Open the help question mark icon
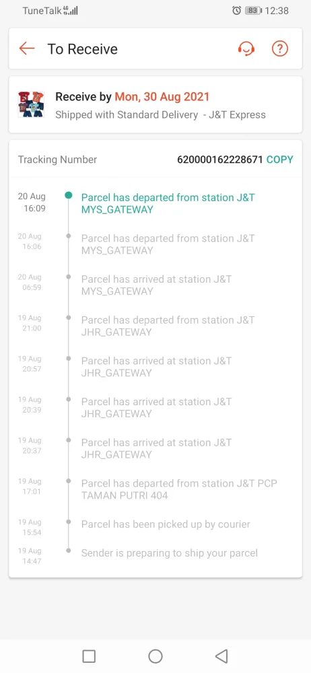 (x=279, y=48)
